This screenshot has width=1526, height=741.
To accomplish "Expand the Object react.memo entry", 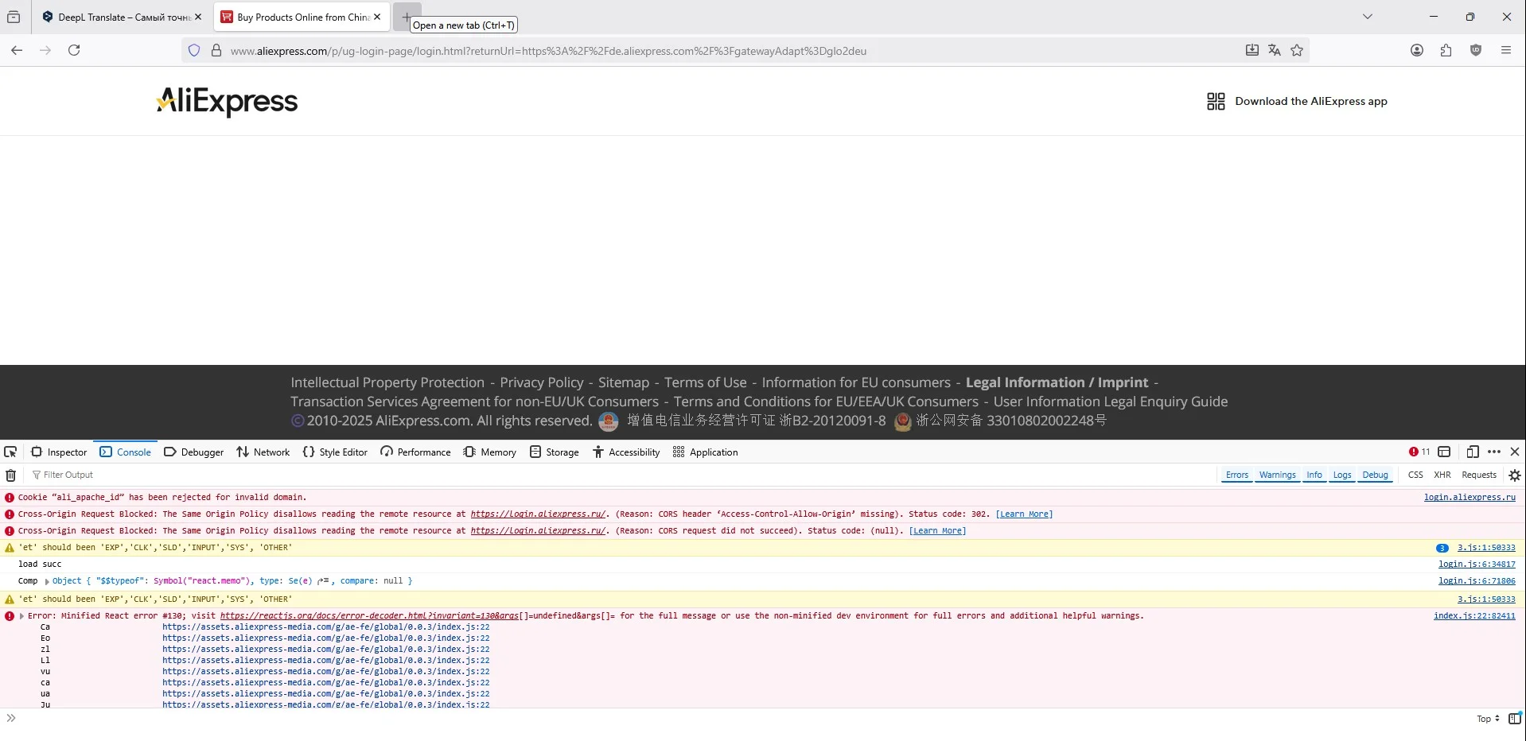I will coord(47,581).
